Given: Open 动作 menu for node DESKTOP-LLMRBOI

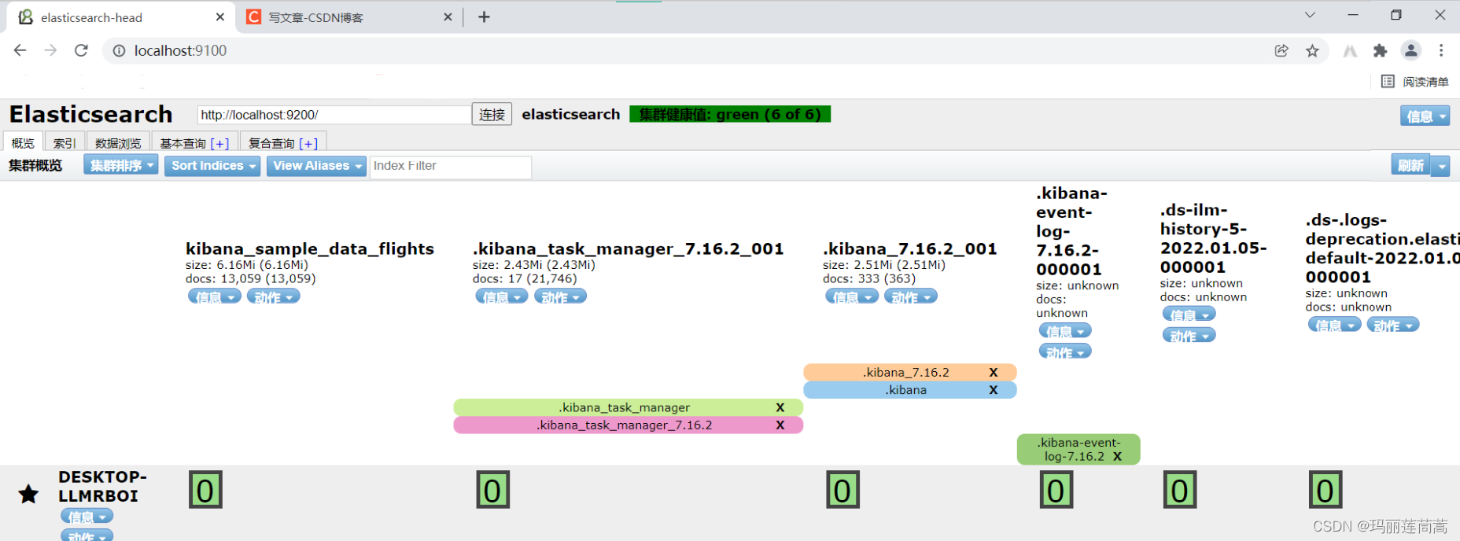Looking at the screenshot, I should [x=87, y=535].
